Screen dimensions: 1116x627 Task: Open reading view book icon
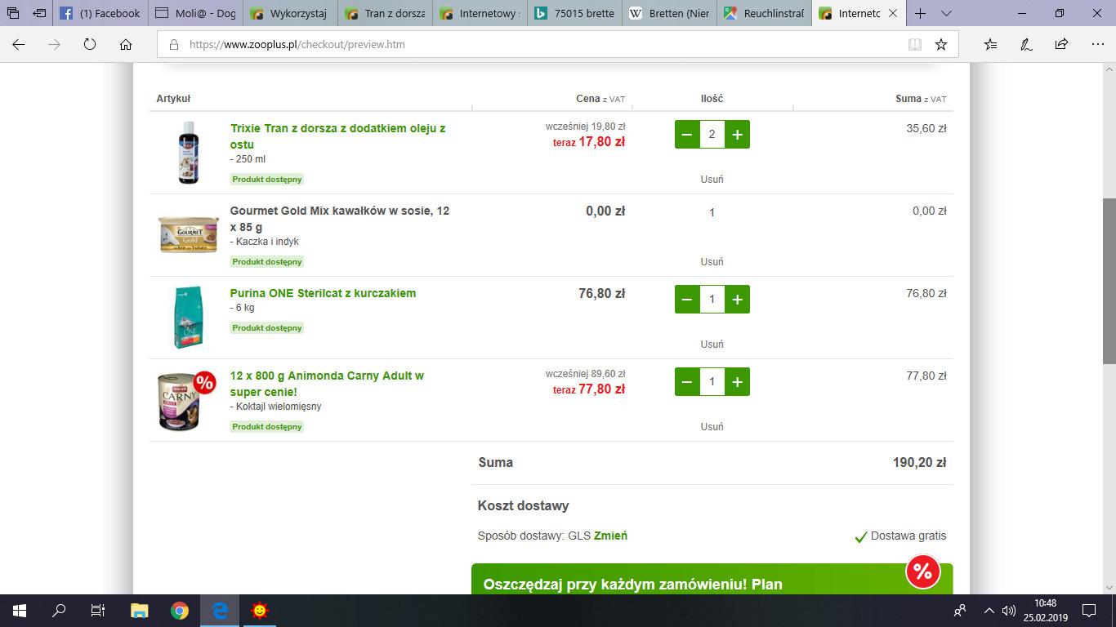pyautogui.click(x=915, y=45)
